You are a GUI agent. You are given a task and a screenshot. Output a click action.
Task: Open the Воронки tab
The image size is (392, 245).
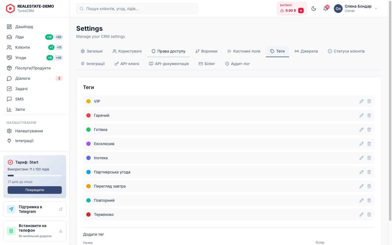pos(207,51)
